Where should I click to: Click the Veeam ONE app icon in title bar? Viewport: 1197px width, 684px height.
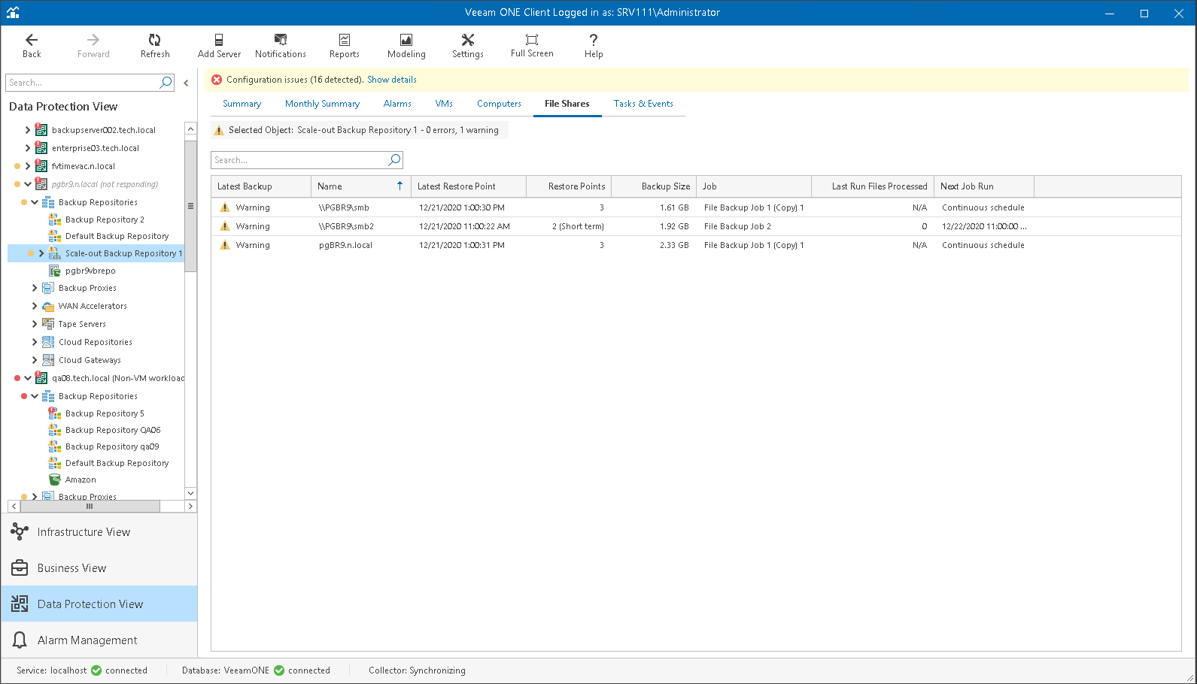13,12
